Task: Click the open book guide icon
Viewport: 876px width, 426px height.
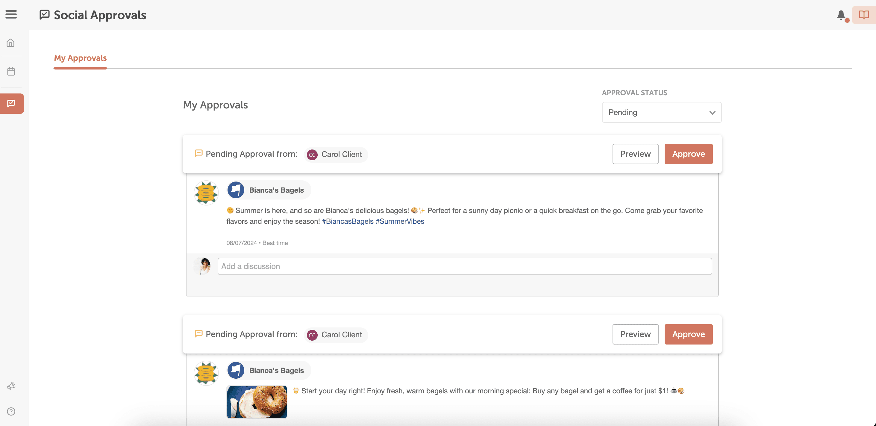Action: point(864,15)
